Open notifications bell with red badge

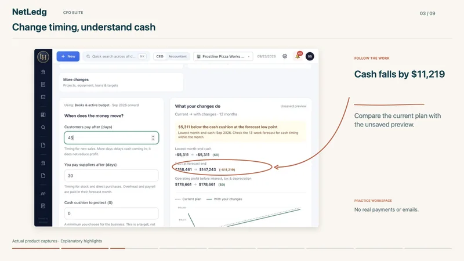point(298,56)
